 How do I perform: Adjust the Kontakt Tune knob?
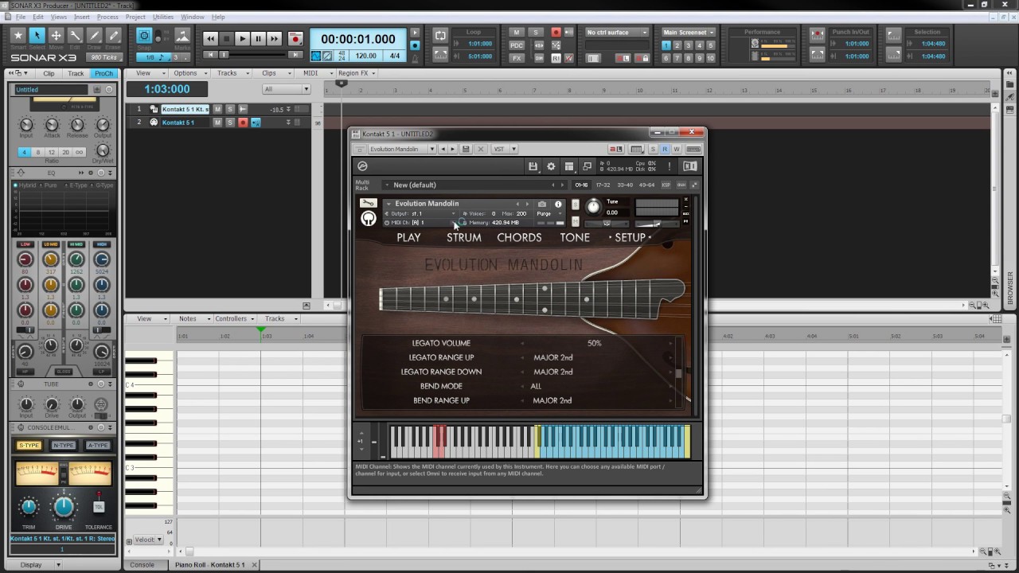point(593,207)
